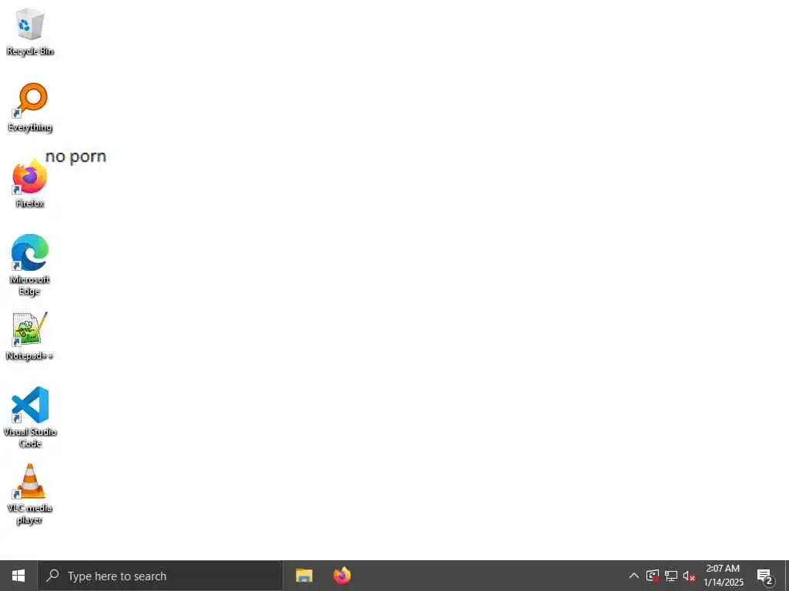This screenshot has height=591, width=789.
Task: Open the Action Center notifications icon
Action: (x=765, y=576)
